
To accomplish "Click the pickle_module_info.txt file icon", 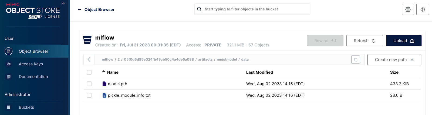I will [x=104, y=95].
